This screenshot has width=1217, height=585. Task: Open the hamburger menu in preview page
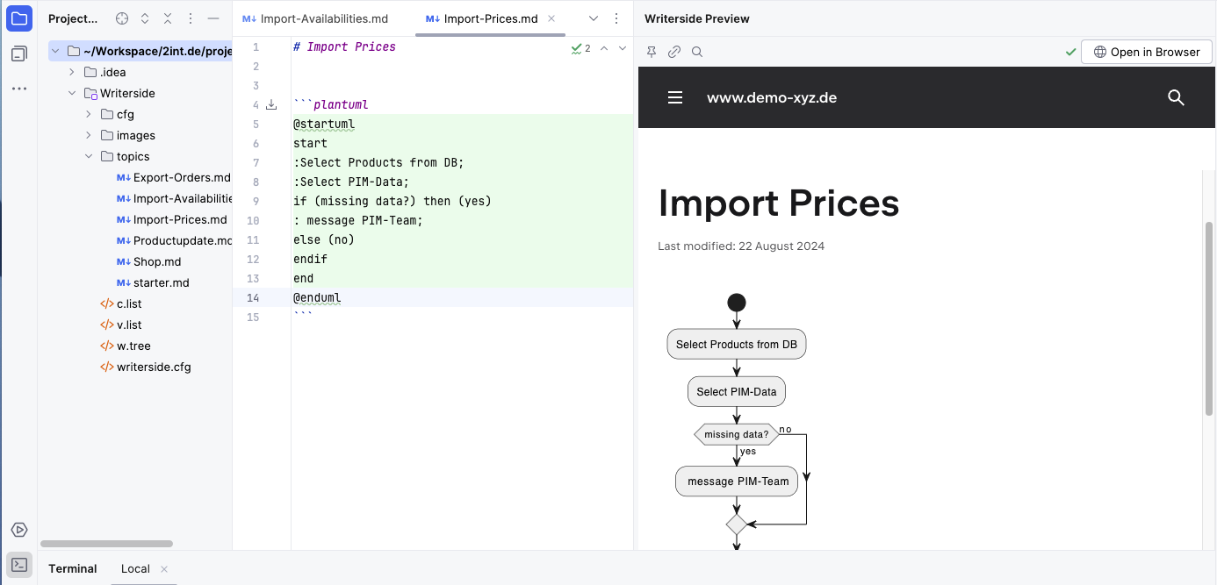pos(675,97)
